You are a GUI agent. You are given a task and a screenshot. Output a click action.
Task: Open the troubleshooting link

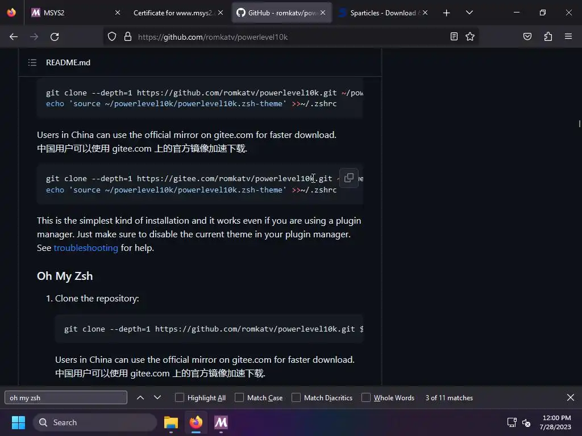[86, 248]
